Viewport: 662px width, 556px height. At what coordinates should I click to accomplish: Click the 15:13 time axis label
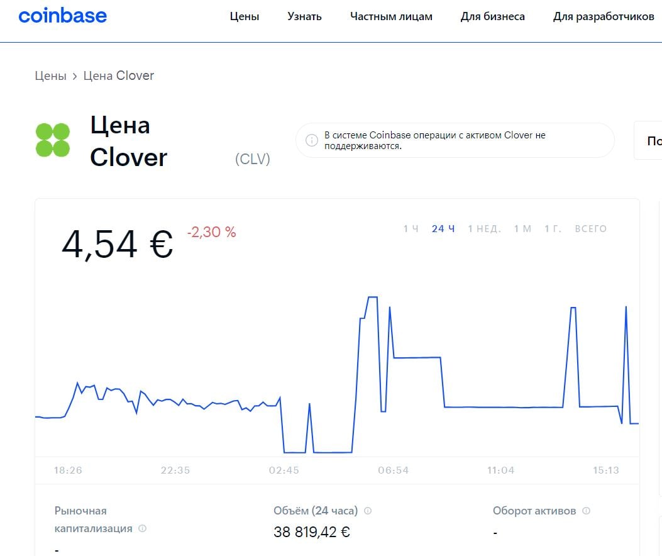606,470
